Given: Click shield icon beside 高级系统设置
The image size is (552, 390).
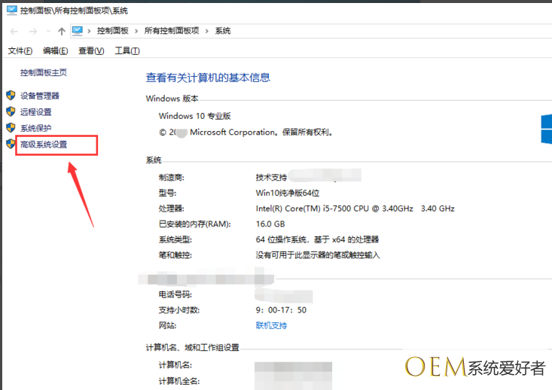Looking at the screenshot, I should [11, 144].
